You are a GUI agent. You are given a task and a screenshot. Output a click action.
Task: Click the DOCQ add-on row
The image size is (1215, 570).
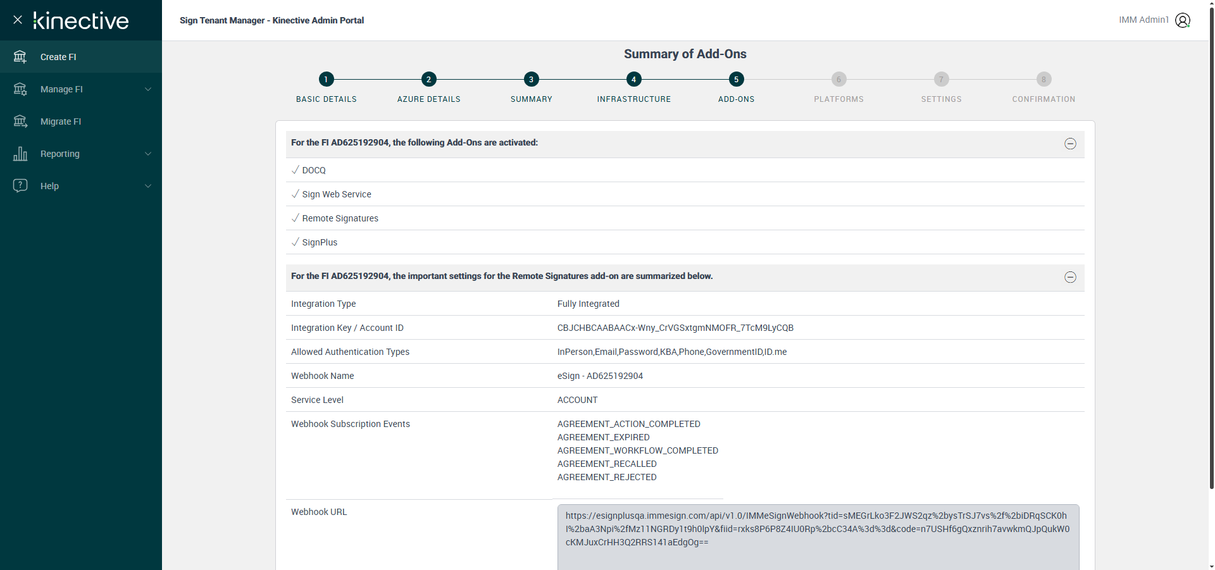pos(685,170)
